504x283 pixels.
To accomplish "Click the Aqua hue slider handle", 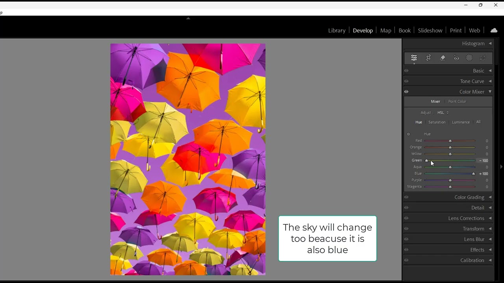I will [450, 167].
